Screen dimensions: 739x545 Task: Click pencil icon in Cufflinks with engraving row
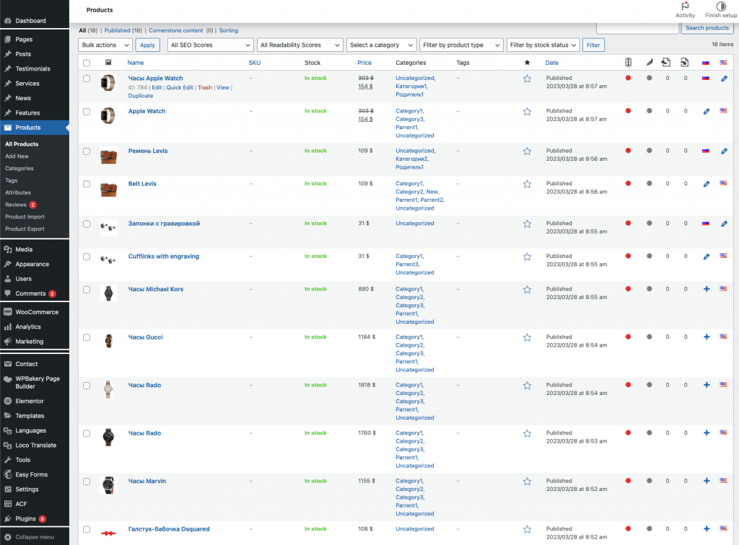(x=706, y=257)
